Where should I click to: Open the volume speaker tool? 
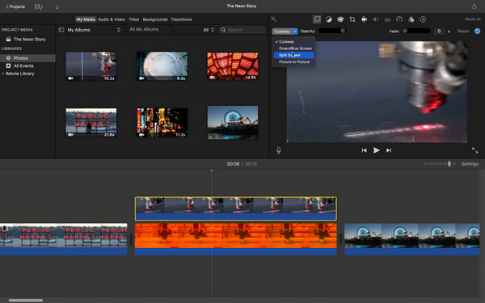pos(376,19)
